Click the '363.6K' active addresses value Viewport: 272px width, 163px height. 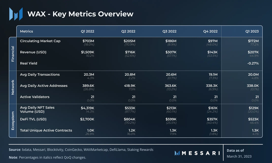coord(171,86)
